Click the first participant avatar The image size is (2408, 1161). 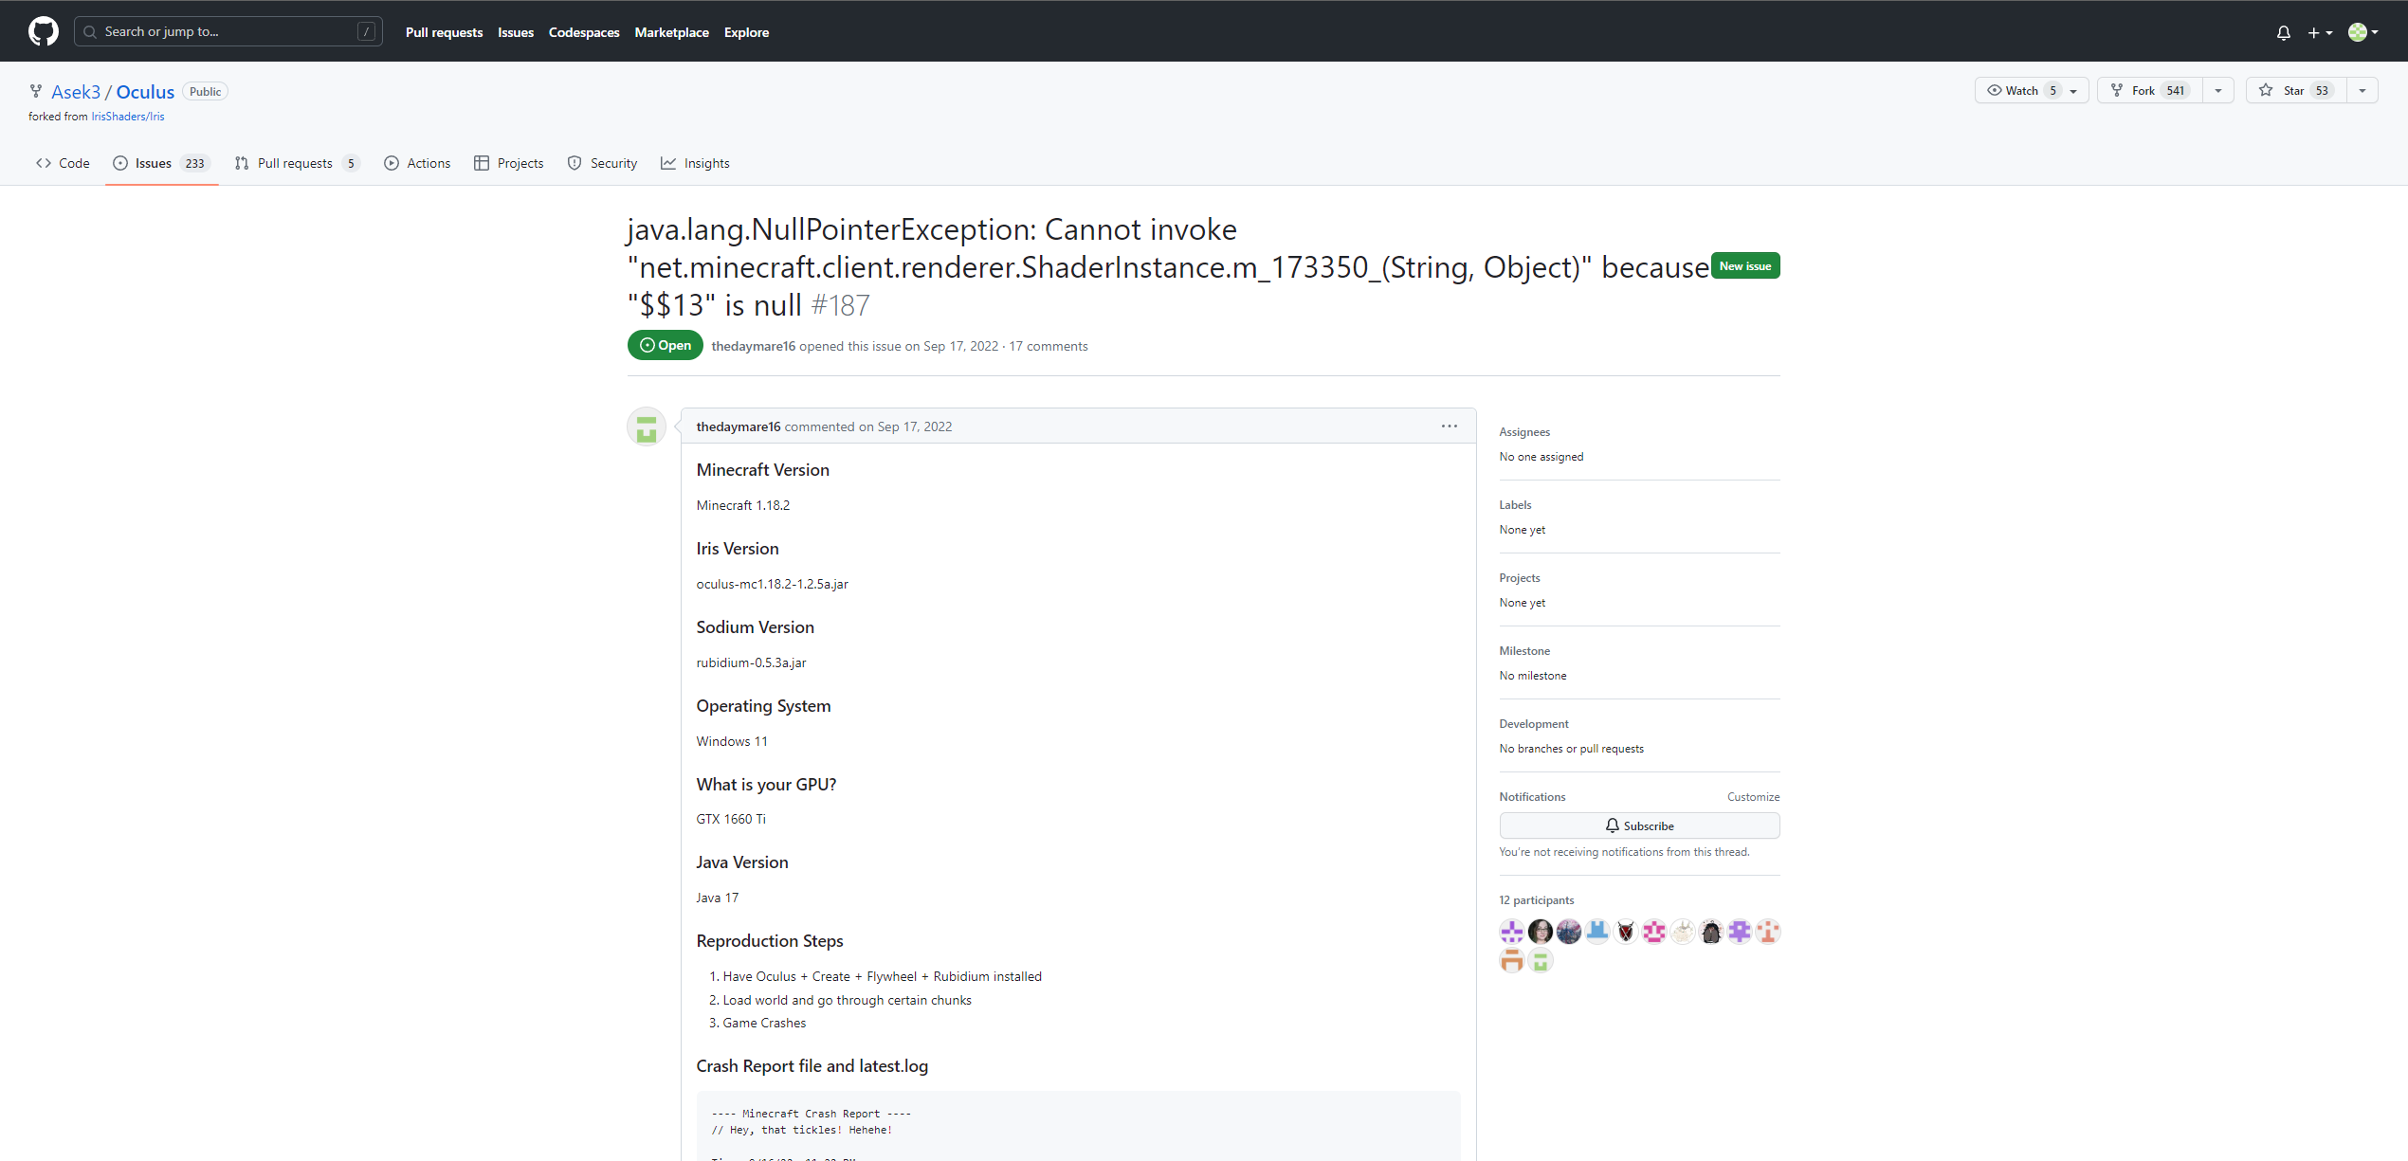point(1512,932)
